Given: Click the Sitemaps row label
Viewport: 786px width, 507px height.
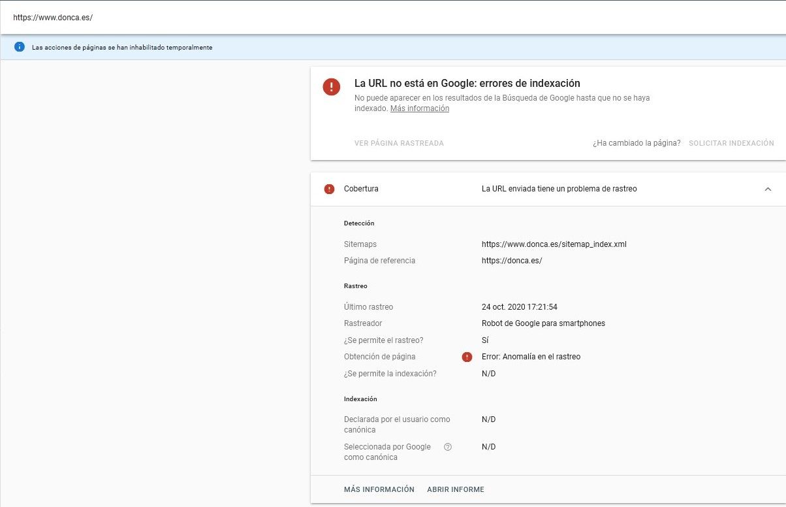Looking at the screenshot, I should (x=360, y=244).
